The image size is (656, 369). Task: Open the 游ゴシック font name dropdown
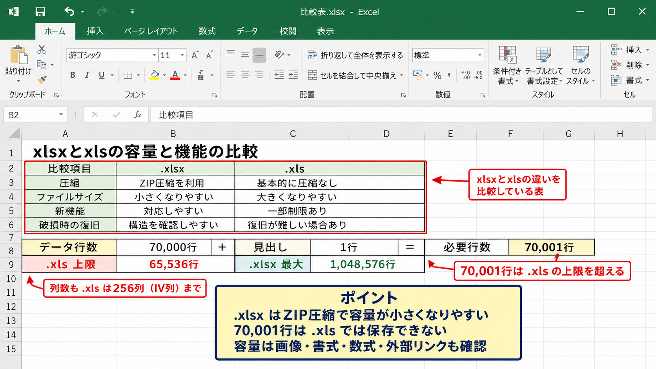click(154, 55)
